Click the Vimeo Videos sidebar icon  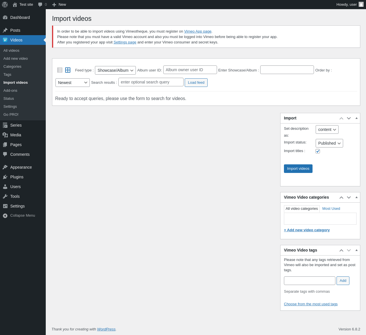point(5,40)
